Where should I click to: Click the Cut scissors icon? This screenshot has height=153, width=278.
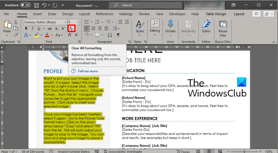16,22
